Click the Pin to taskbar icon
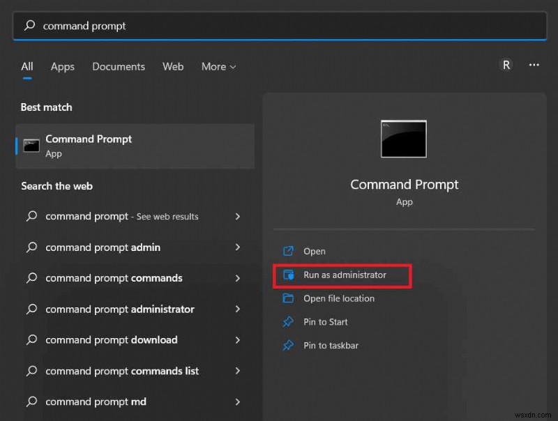The image size is (558, 421). point(288,346)
